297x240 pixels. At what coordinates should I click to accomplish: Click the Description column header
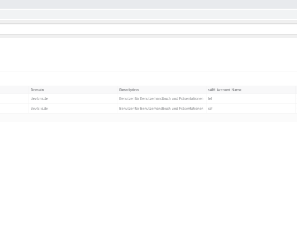tap(129, 90)
